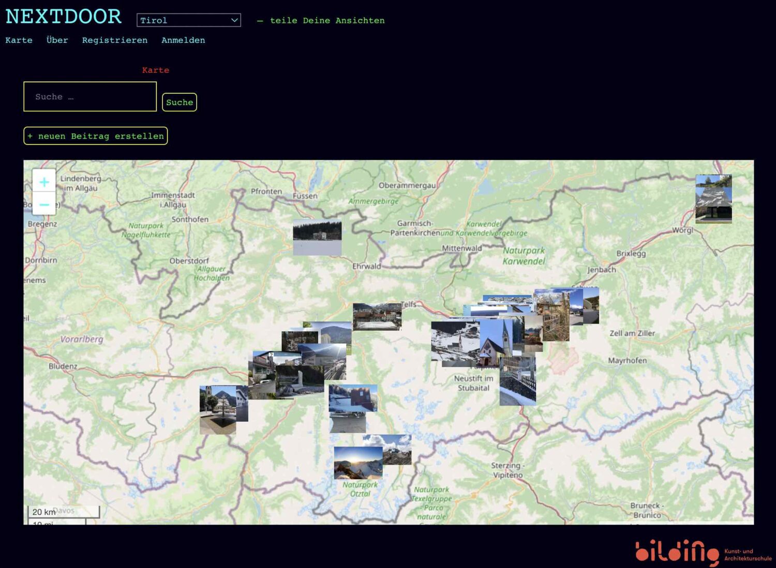Click the NEXTDOOR site logo
776x568 pixels.
[64, 17]
